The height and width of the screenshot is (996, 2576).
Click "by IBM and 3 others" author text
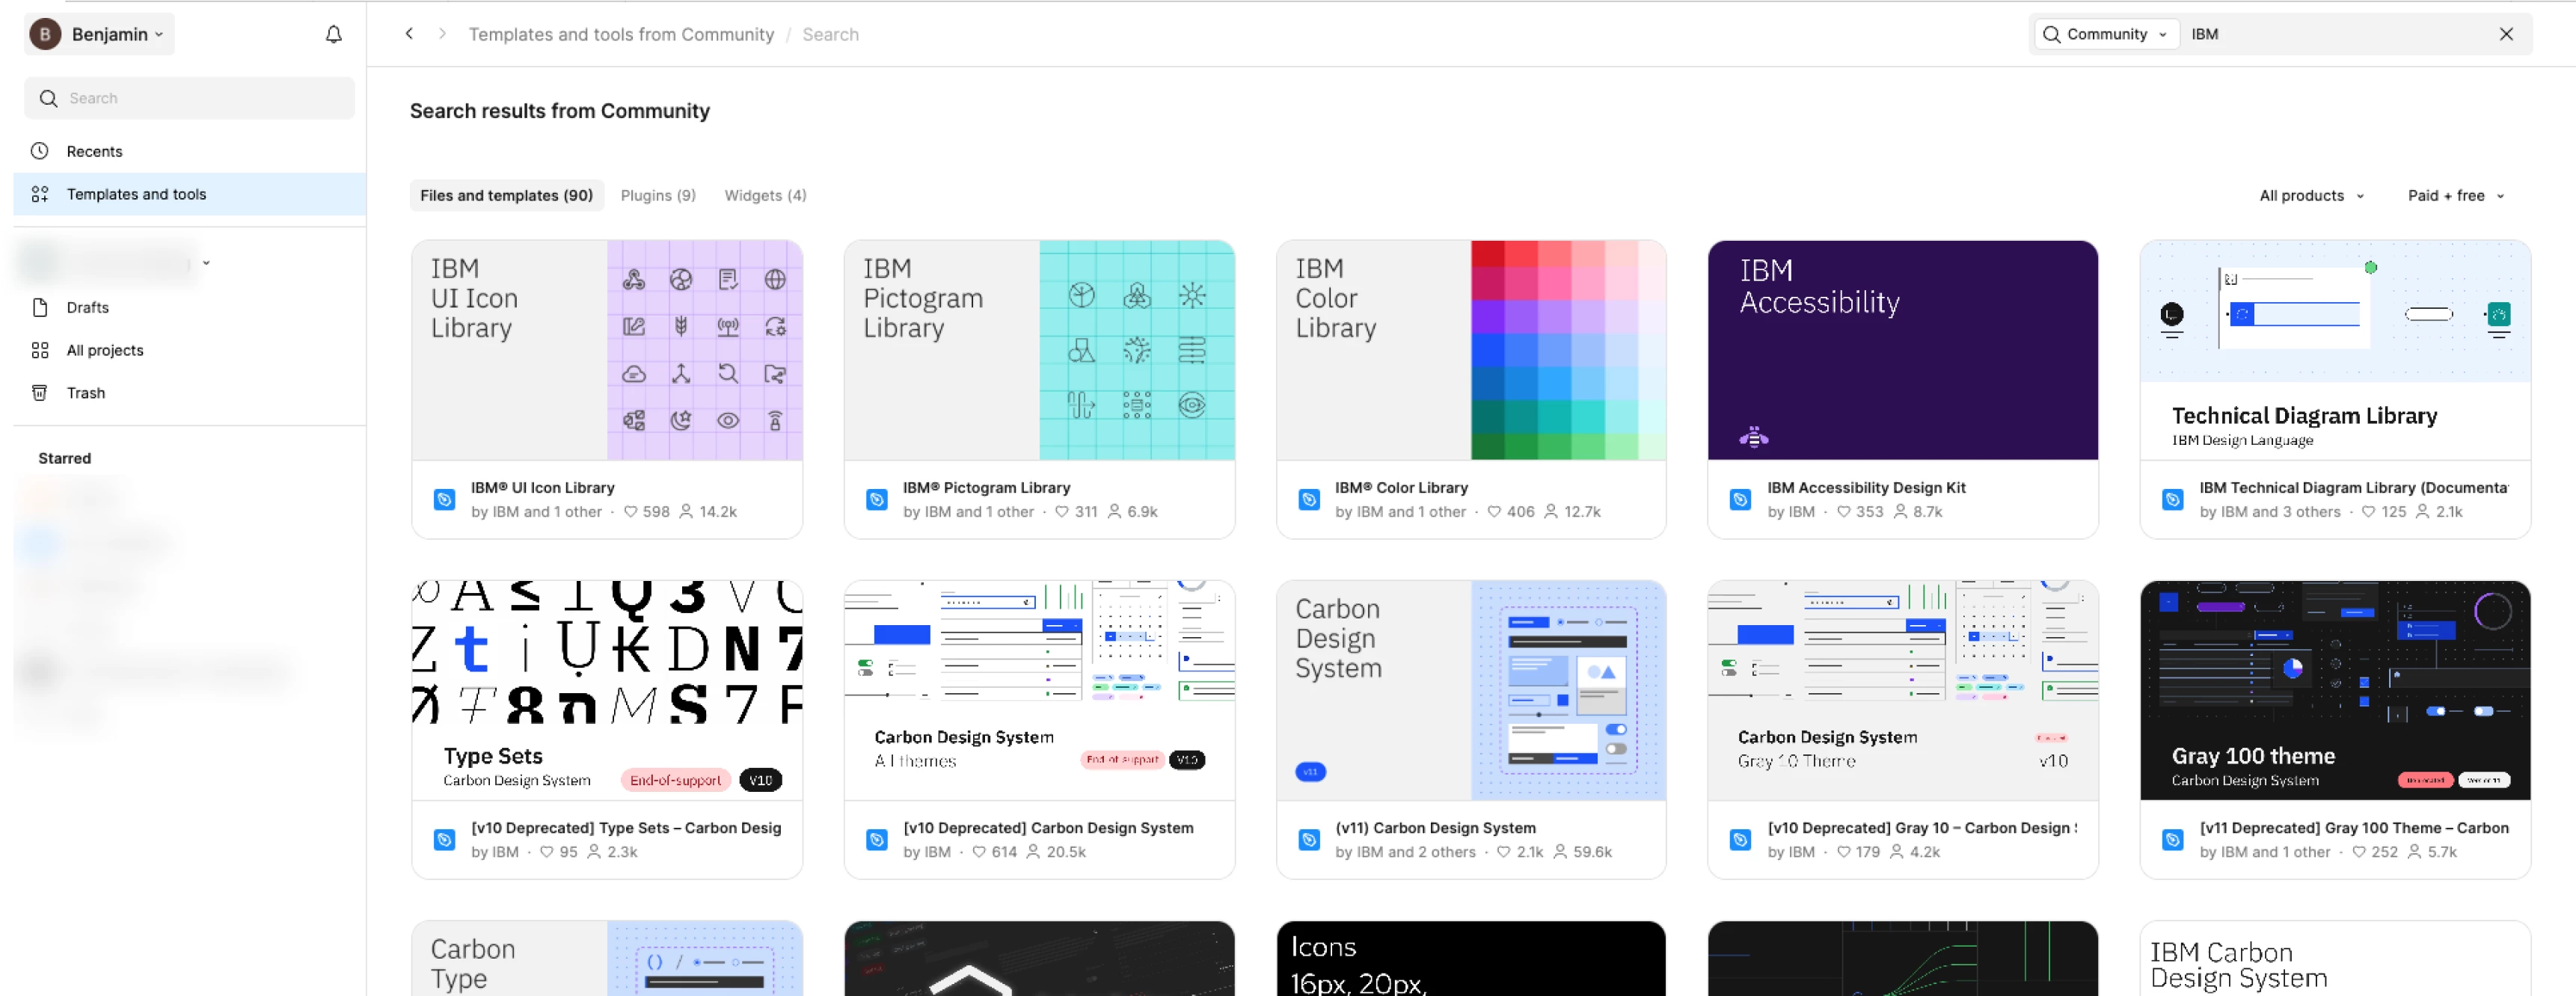point(2270,511)
